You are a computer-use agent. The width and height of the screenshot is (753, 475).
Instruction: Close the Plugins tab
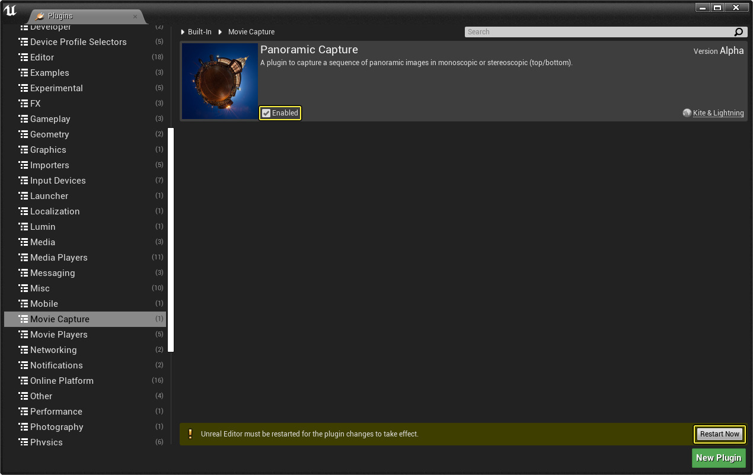135,17
